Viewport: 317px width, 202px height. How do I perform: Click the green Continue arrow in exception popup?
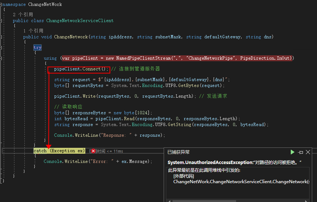[x=292, y=152]
